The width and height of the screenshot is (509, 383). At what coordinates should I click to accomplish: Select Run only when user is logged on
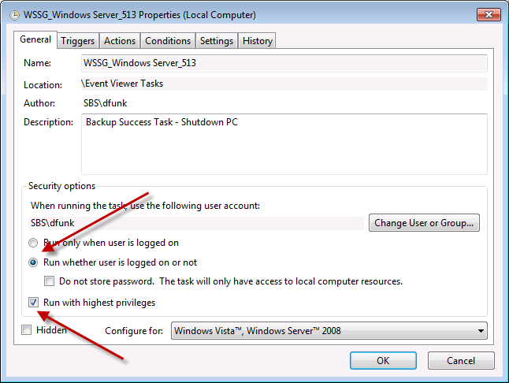point(33,243)
